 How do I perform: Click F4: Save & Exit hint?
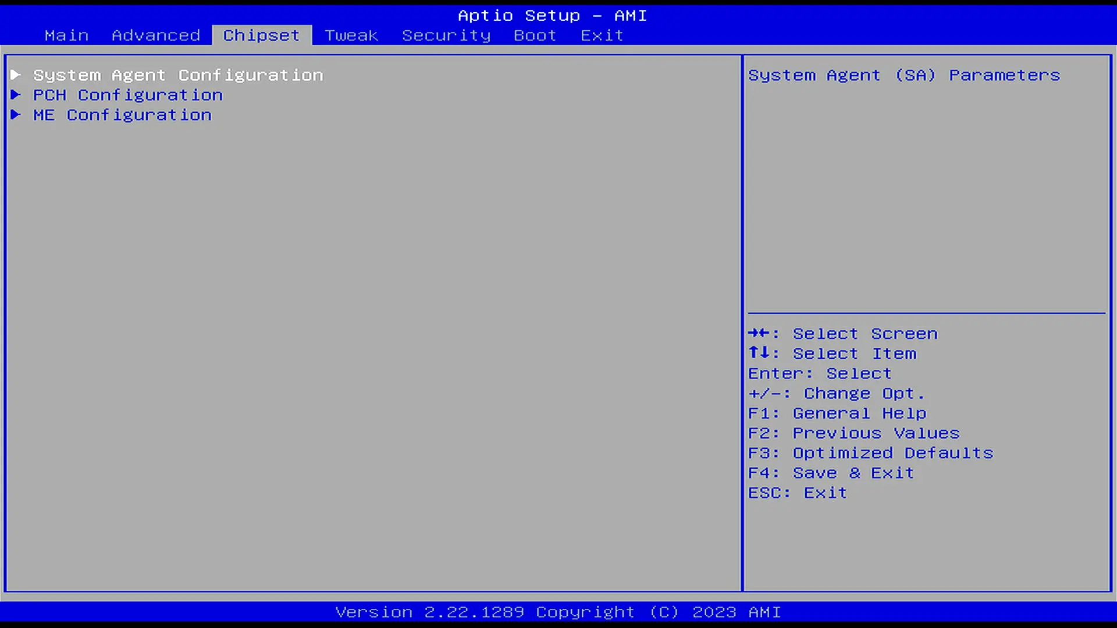[x=831, y=473]
